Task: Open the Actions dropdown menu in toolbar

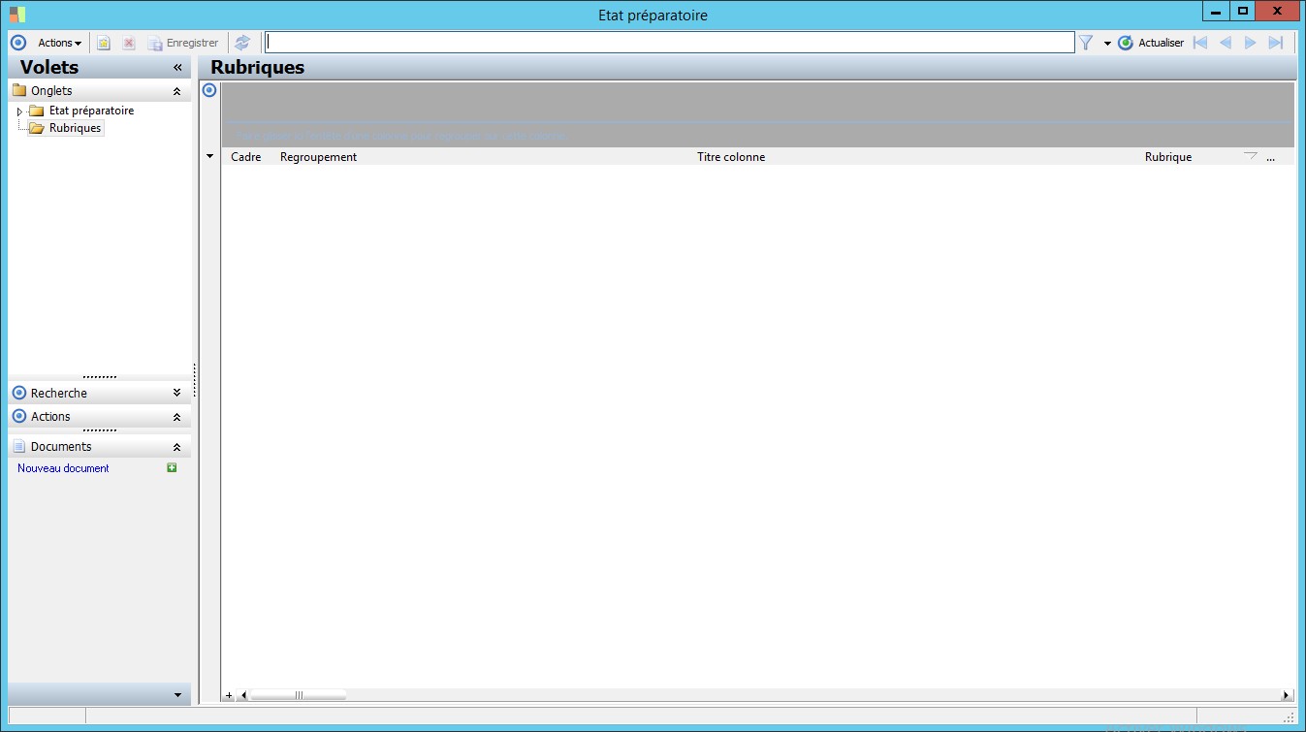Action: pos(59,43)
